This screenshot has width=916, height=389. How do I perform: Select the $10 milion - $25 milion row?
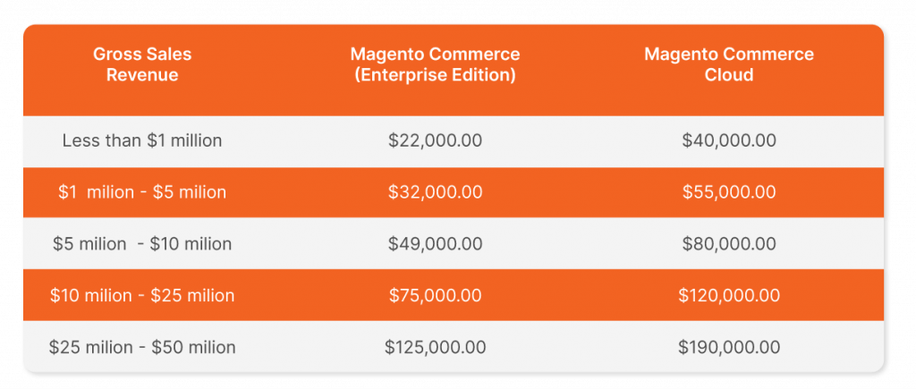pos(454,295)
